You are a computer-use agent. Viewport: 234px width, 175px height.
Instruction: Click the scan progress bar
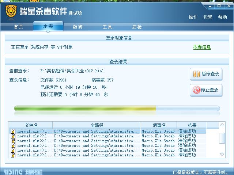[117, 109]
